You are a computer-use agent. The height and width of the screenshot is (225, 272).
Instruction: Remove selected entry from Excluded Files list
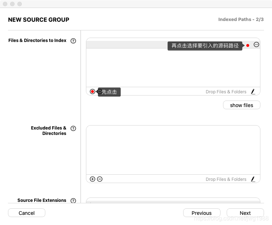tap(100, 179)
